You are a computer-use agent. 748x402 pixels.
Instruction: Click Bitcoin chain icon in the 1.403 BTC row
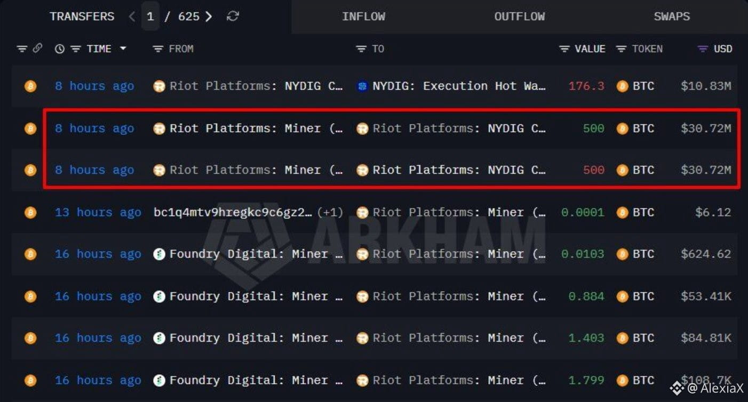tap(30, 338)
